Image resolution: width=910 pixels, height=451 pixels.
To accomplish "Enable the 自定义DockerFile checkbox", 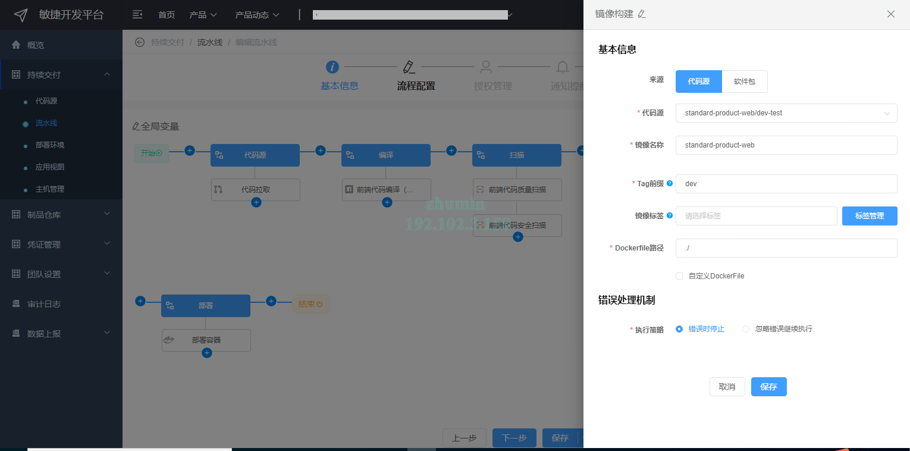I will [x=679, y=276].
